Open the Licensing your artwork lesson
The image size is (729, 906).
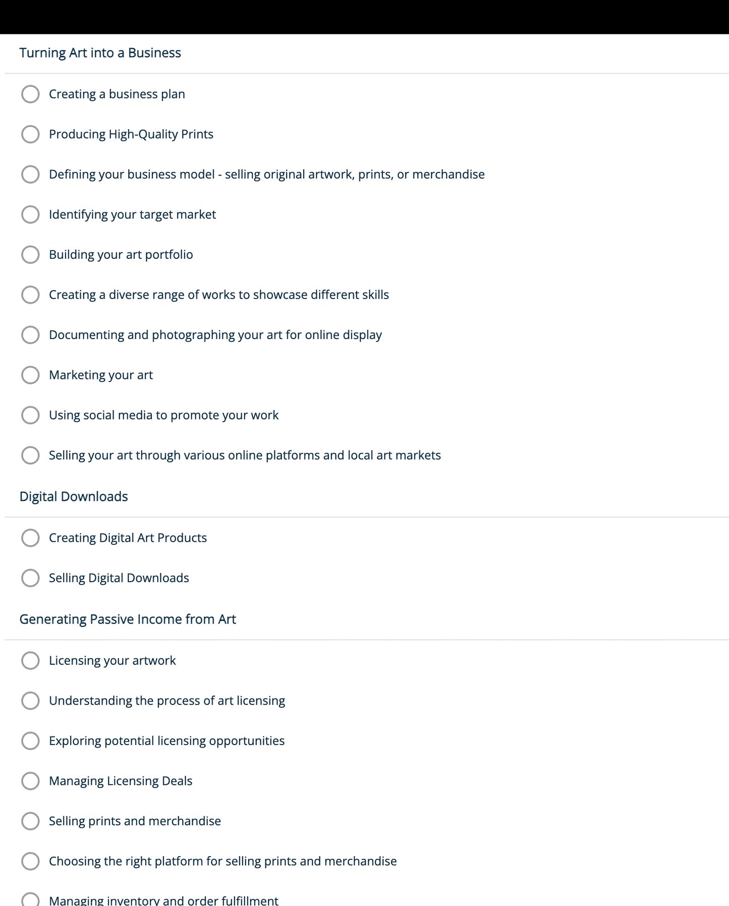112,660
